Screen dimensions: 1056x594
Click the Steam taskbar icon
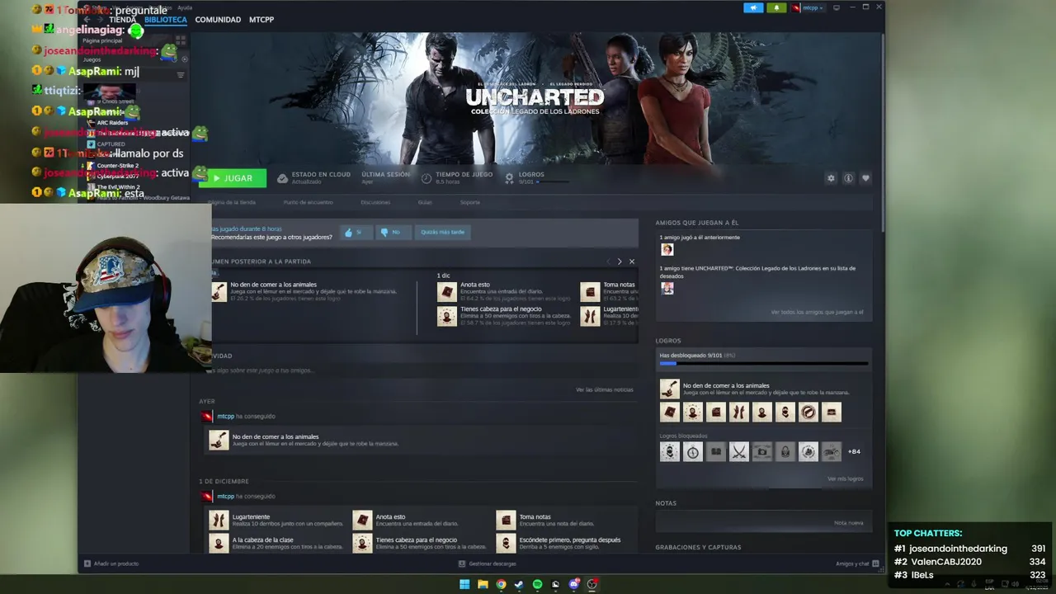[x=519, y=584]
